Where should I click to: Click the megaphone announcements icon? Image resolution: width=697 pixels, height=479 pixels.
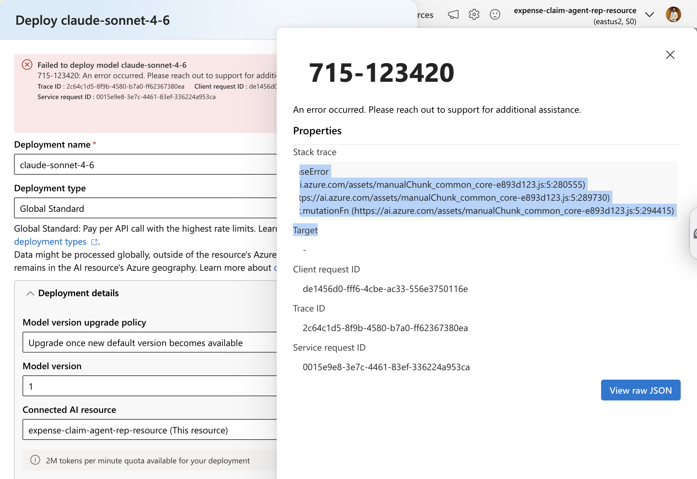tap(453, 15)
